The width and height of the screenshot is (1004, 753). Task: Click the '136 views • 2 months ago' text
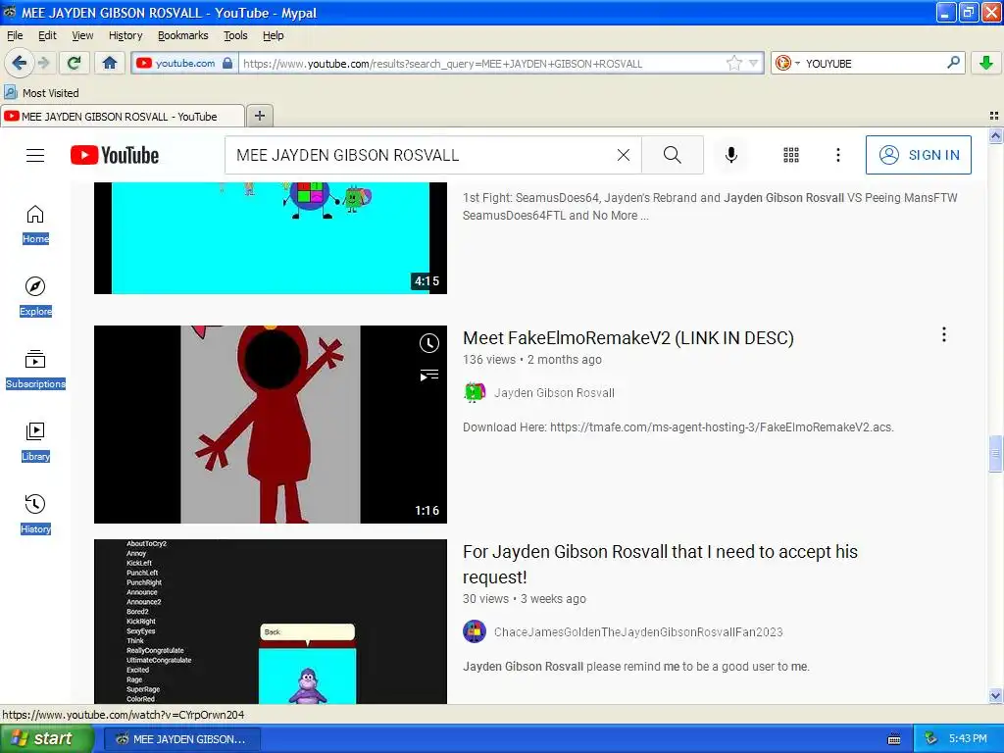click(532, 359)
